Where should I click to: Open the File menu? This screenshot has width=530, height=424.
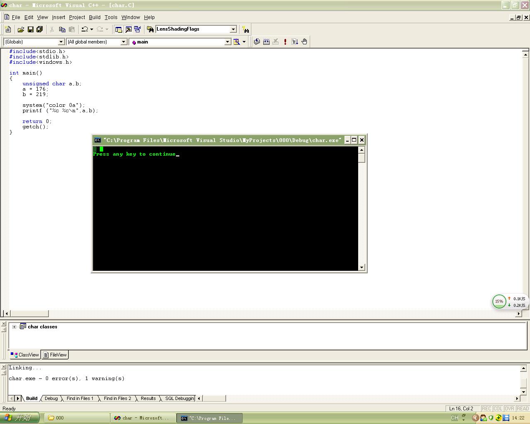tap(16, 17)
